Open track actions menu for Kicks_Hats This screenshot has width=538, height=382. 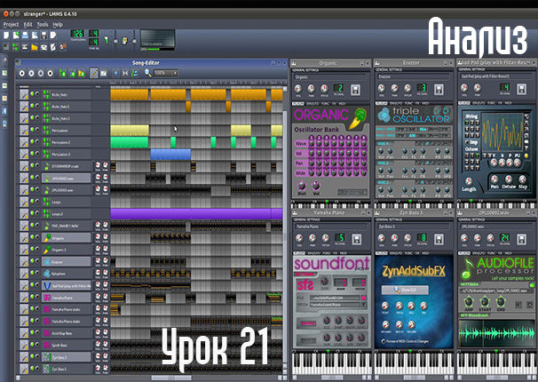point(24,94)
